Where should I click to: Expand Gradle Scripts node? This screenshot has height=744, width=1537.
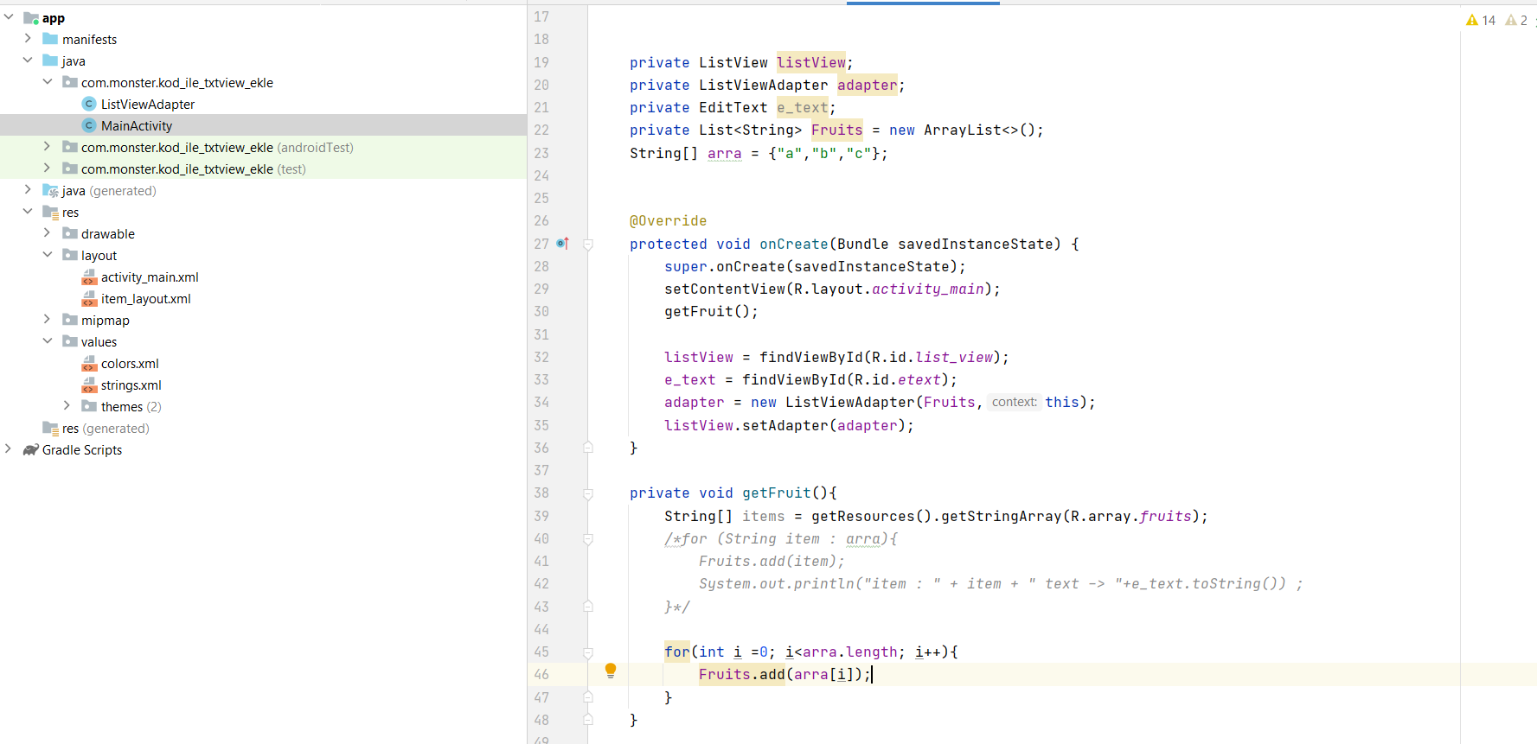coord(9,448)
